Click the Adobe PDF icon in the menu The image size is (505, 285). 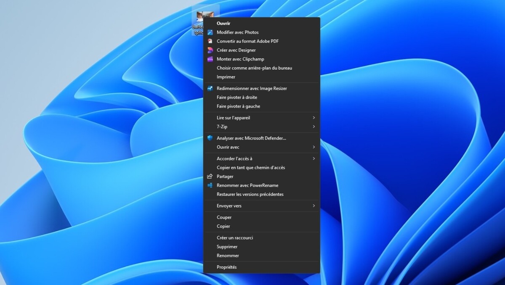(x=210, y=41)
